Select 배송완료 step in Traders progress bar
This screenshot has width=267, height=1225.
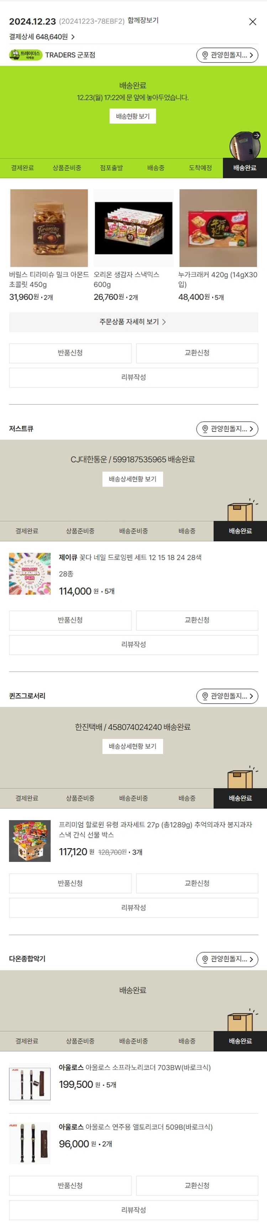pyautogui.click(x=244, y=168)
